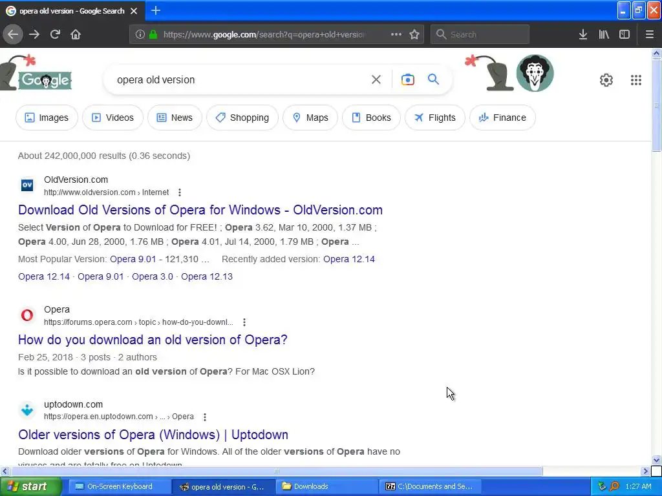
Task: Click the taskbar clock showing 1:27 AM
Action: [638, 486]
